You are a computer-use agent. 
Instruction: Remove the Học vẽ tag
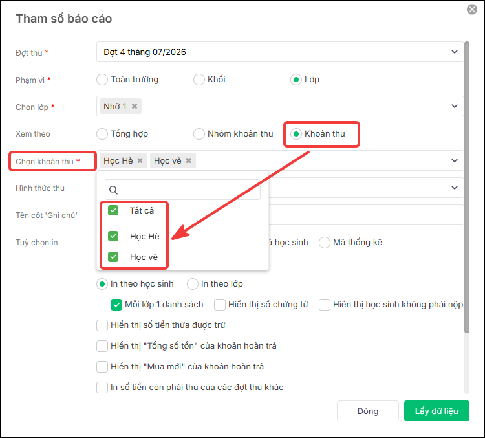click(188, 160)
